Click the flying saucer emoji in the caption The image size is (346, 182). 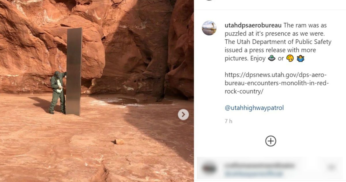[271, 58]
